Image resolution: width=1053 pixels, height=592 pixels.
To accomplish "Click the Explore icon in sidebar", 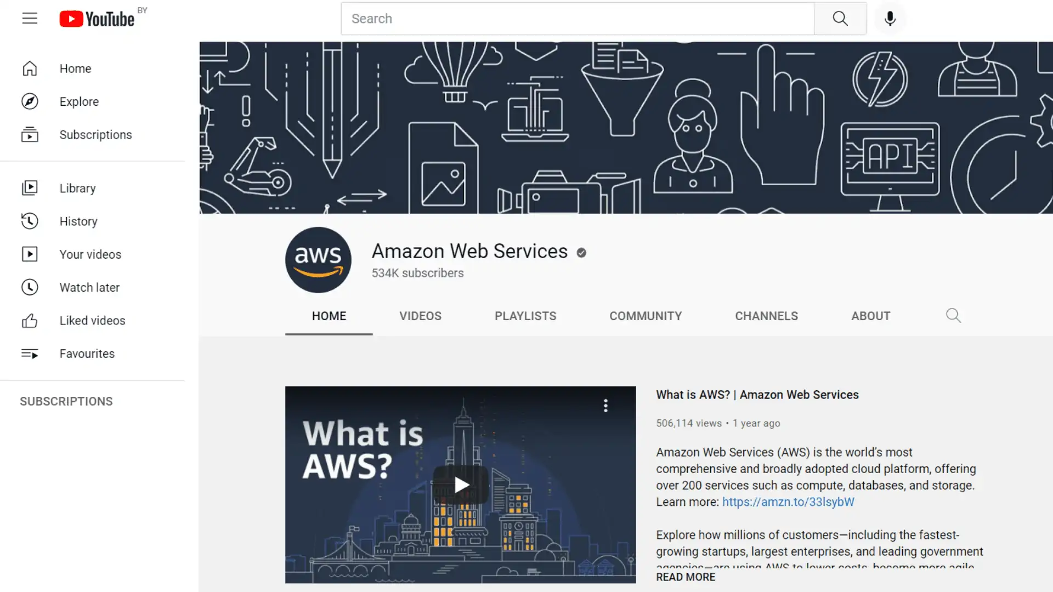I will (x=29, y=101).
